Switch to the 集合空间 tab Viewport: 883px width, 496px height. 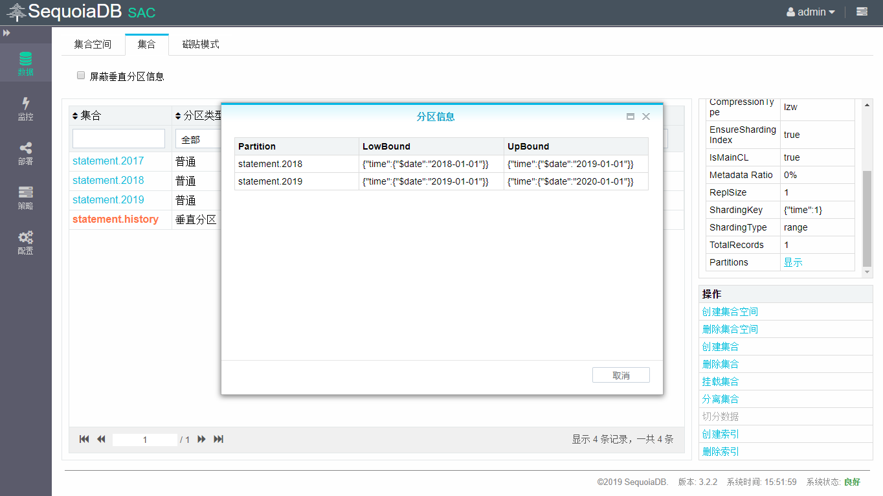pos(93,44)
